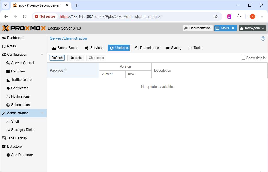Open tab search dropdown arrow
Image resolution: width=268 pixels, height=172 pixels.
coord(5,5)
